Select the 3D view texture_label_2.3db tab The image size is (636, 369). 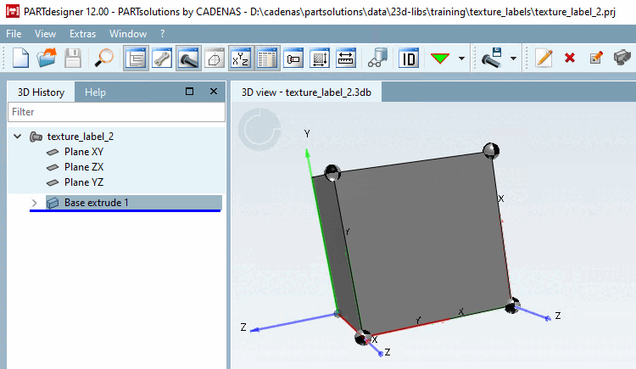[x=306, y=92]
